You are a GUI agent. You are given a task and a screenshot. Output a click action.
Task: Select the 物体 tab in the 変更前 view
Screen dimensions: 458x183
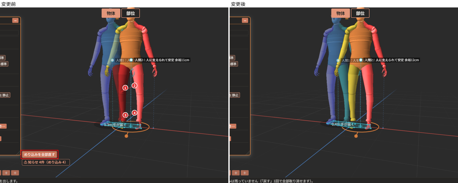pos(111,13)
